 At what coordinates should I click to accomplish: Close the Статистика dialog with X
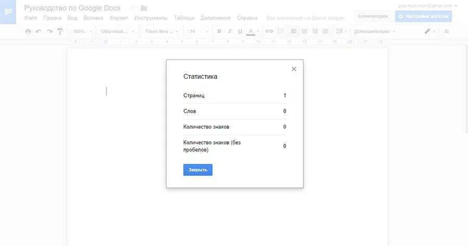pos(294,69)
